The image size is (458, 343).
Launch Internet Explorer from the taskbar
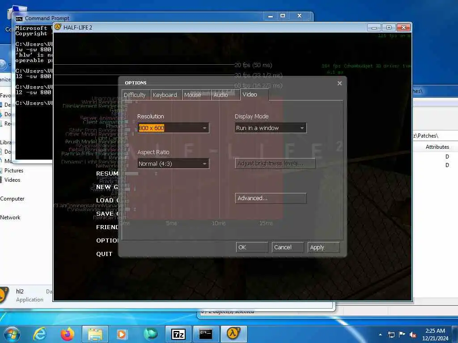40,334
